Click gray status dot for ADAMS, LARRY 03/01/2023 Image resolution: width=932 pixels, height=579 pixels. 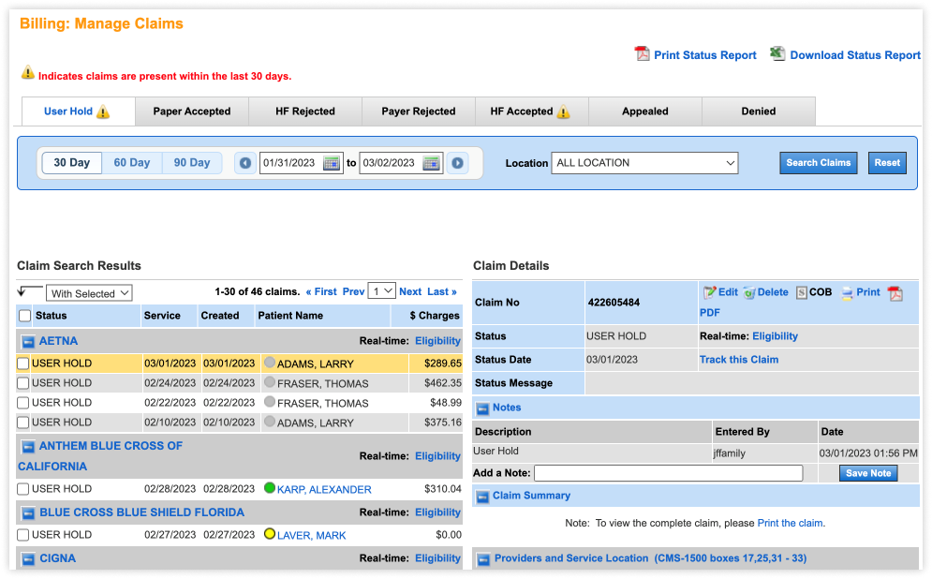tap(270, 362)
